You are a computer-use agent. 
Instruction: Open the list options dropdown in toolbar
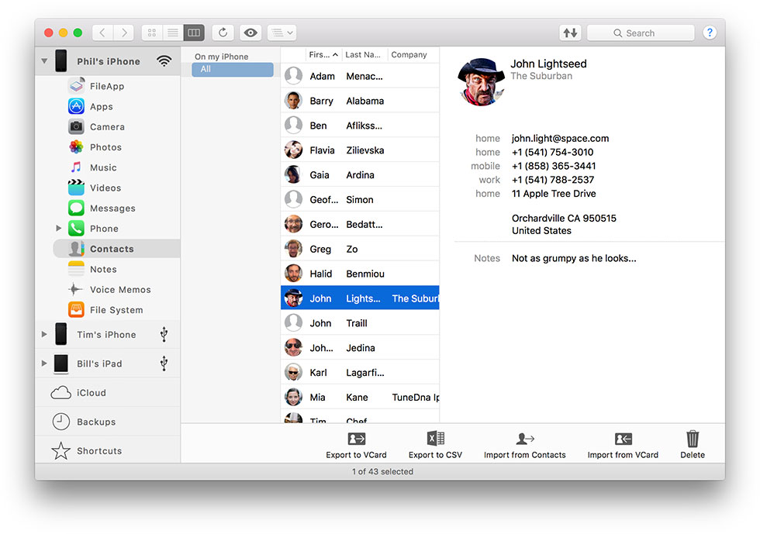coord(282,33)
